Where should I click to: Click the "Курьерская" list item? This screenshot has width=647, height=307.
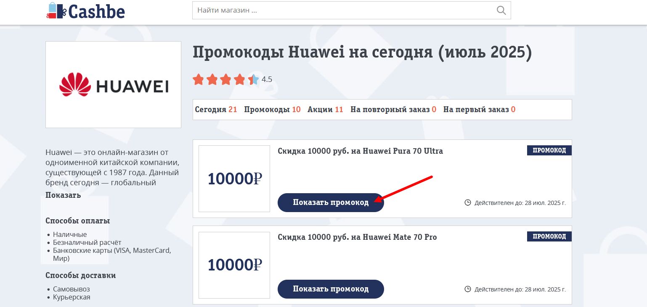pyautogui.click(x=72, y=297)
